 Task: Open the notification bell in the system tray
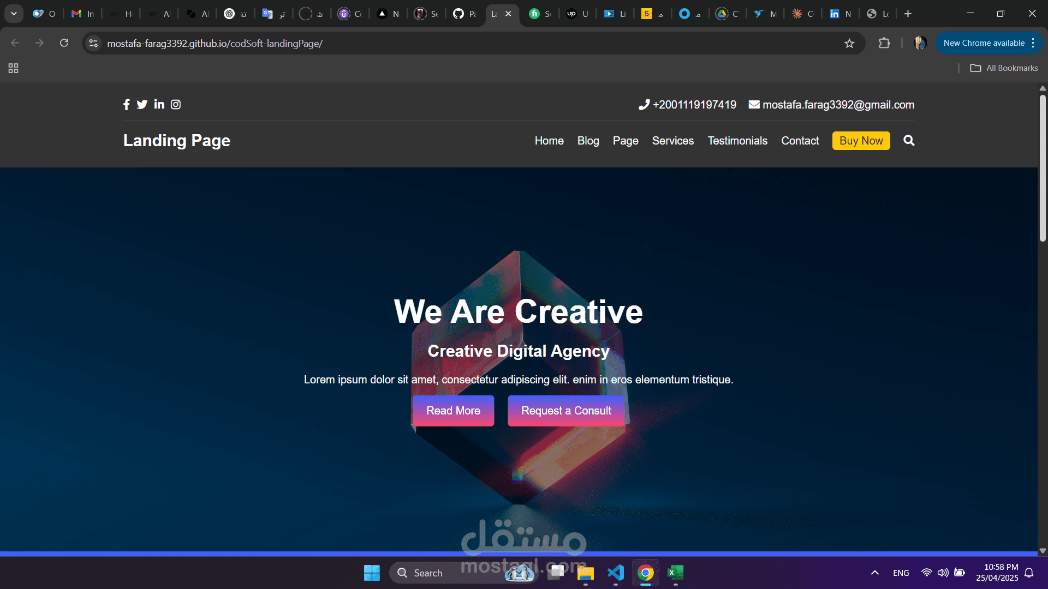(1029, 573)
